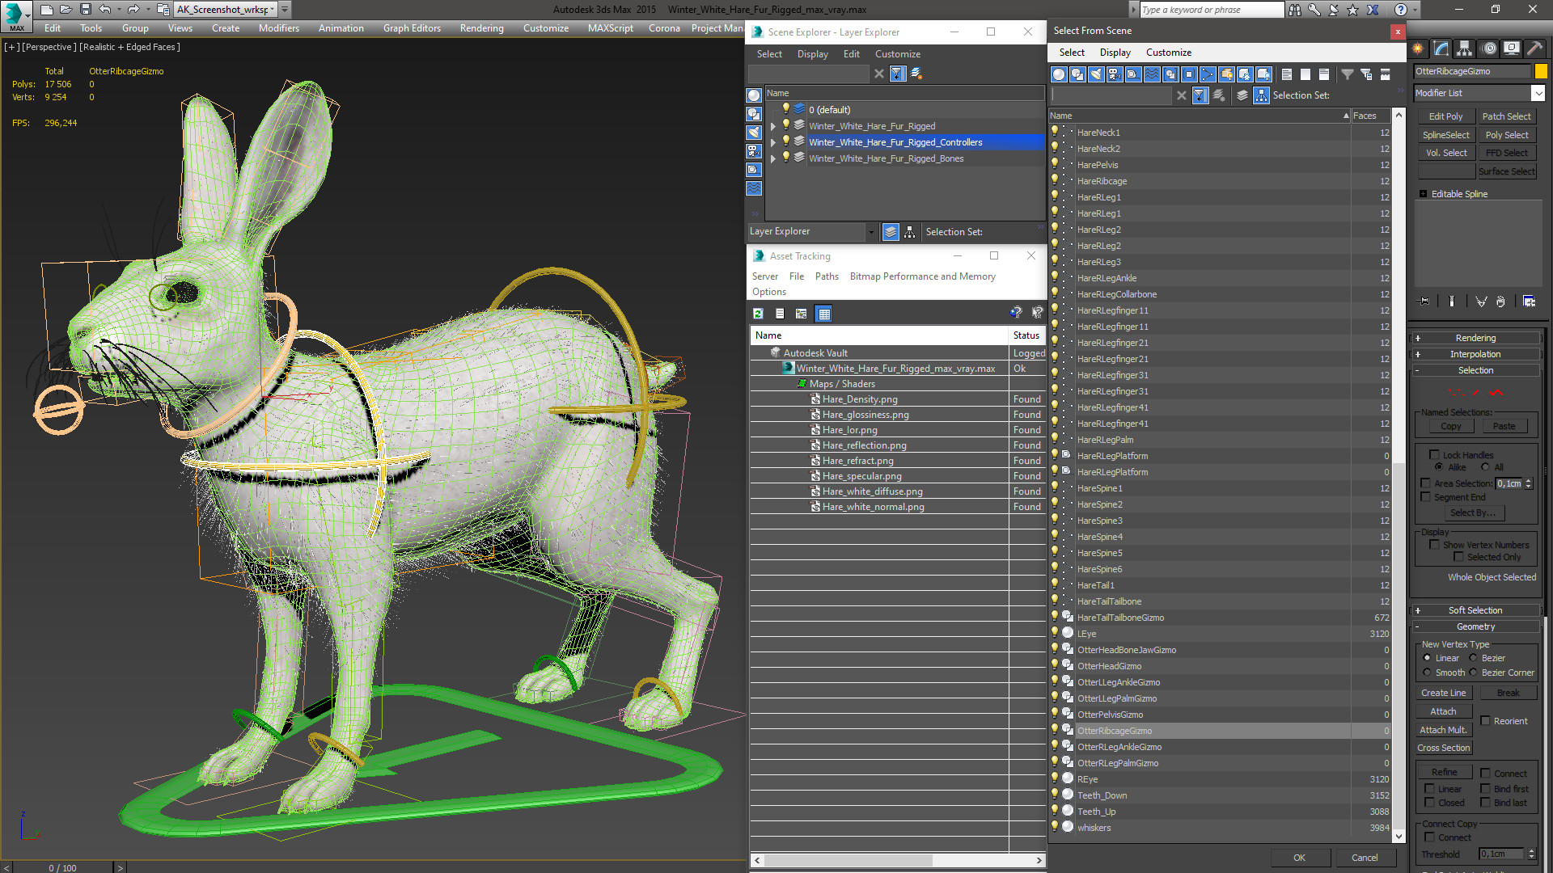
Task: Click the Tree View icon in Asset Tracking
Action: (801, 314)
